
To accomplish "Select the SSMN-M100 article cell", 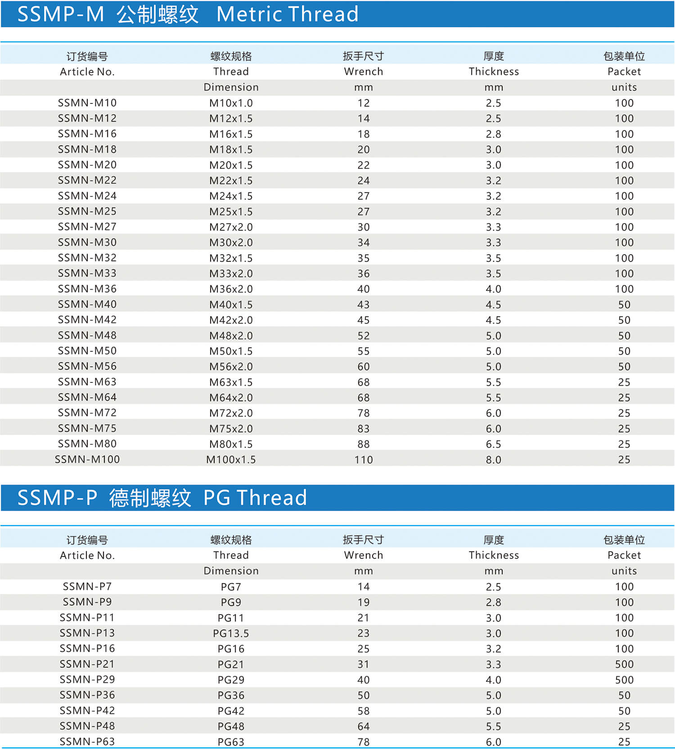I will tap(87, 459).
